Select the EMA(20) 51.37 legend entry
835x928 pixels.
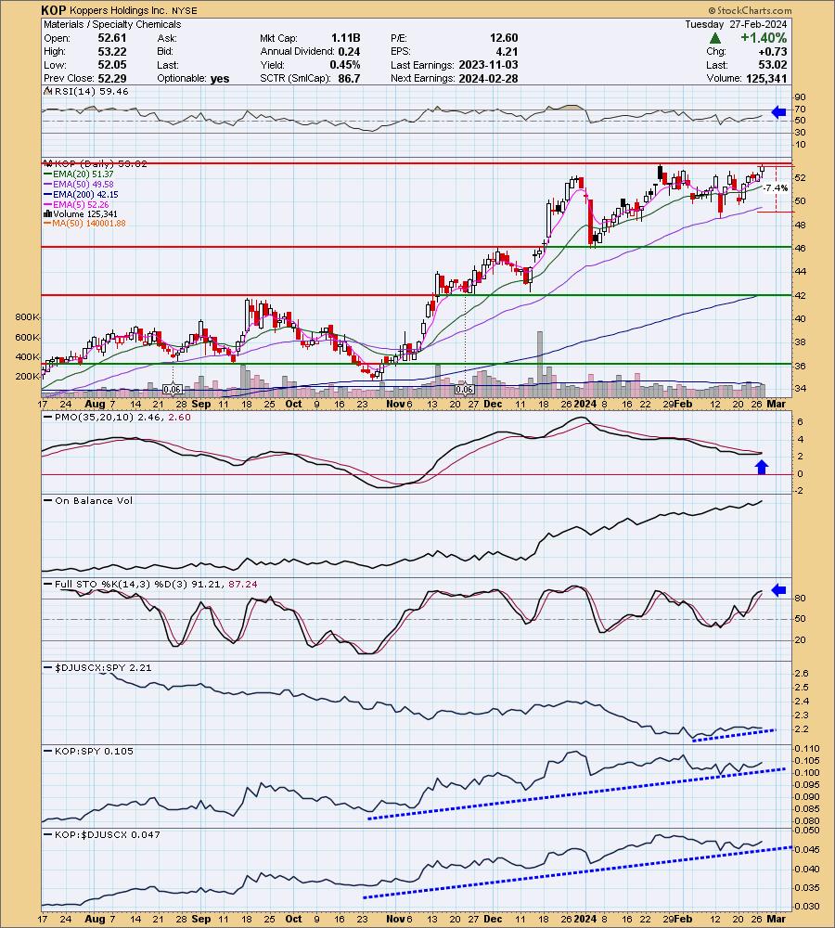(79, 174)
